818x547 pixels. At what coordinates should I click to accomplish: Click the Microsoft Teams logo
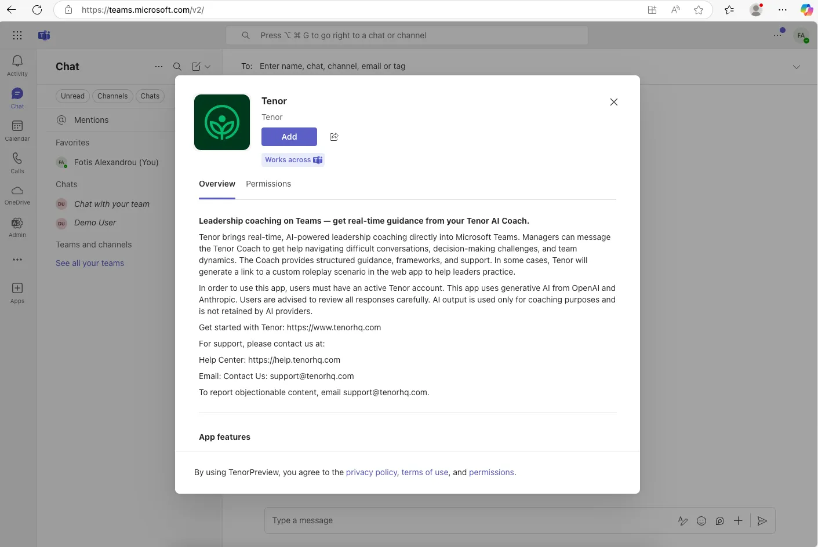coord(44,35)
